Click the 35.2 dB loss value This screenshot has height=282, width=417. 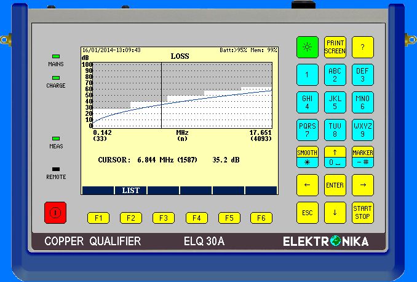[x=226, y=160]
